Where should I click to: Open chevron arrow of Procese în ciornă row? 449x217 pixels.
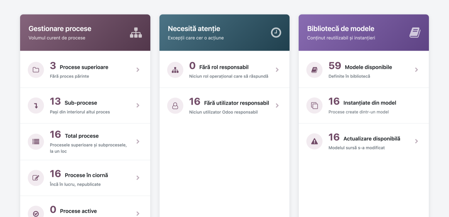pos(138,178)
